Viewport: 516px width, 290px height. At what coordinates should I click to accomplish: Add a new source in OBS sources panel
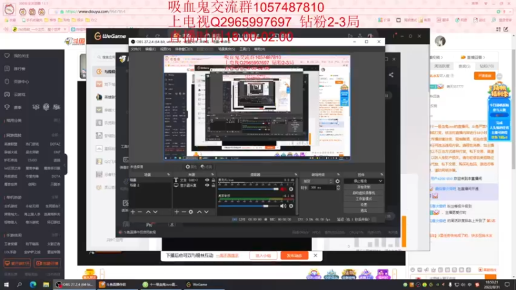pyautogui.click(x=177, y=212)
